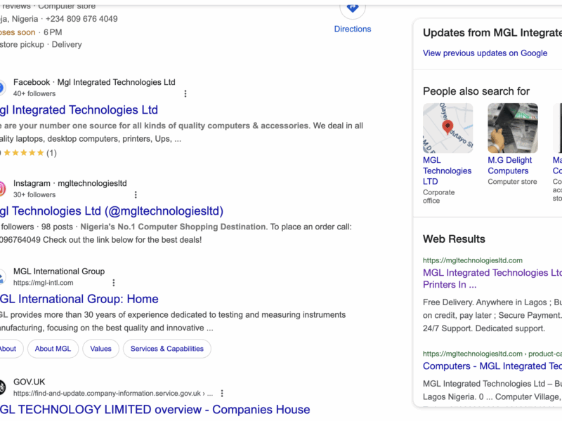
Task: Open MGL Technologies LTD map thumbnail
Action: tap(448, 128)
